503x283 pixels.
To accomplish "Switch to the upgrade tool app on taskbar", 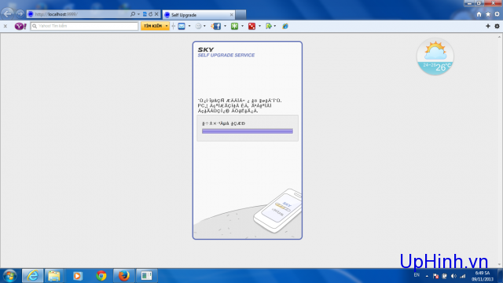I will point(147,276).
